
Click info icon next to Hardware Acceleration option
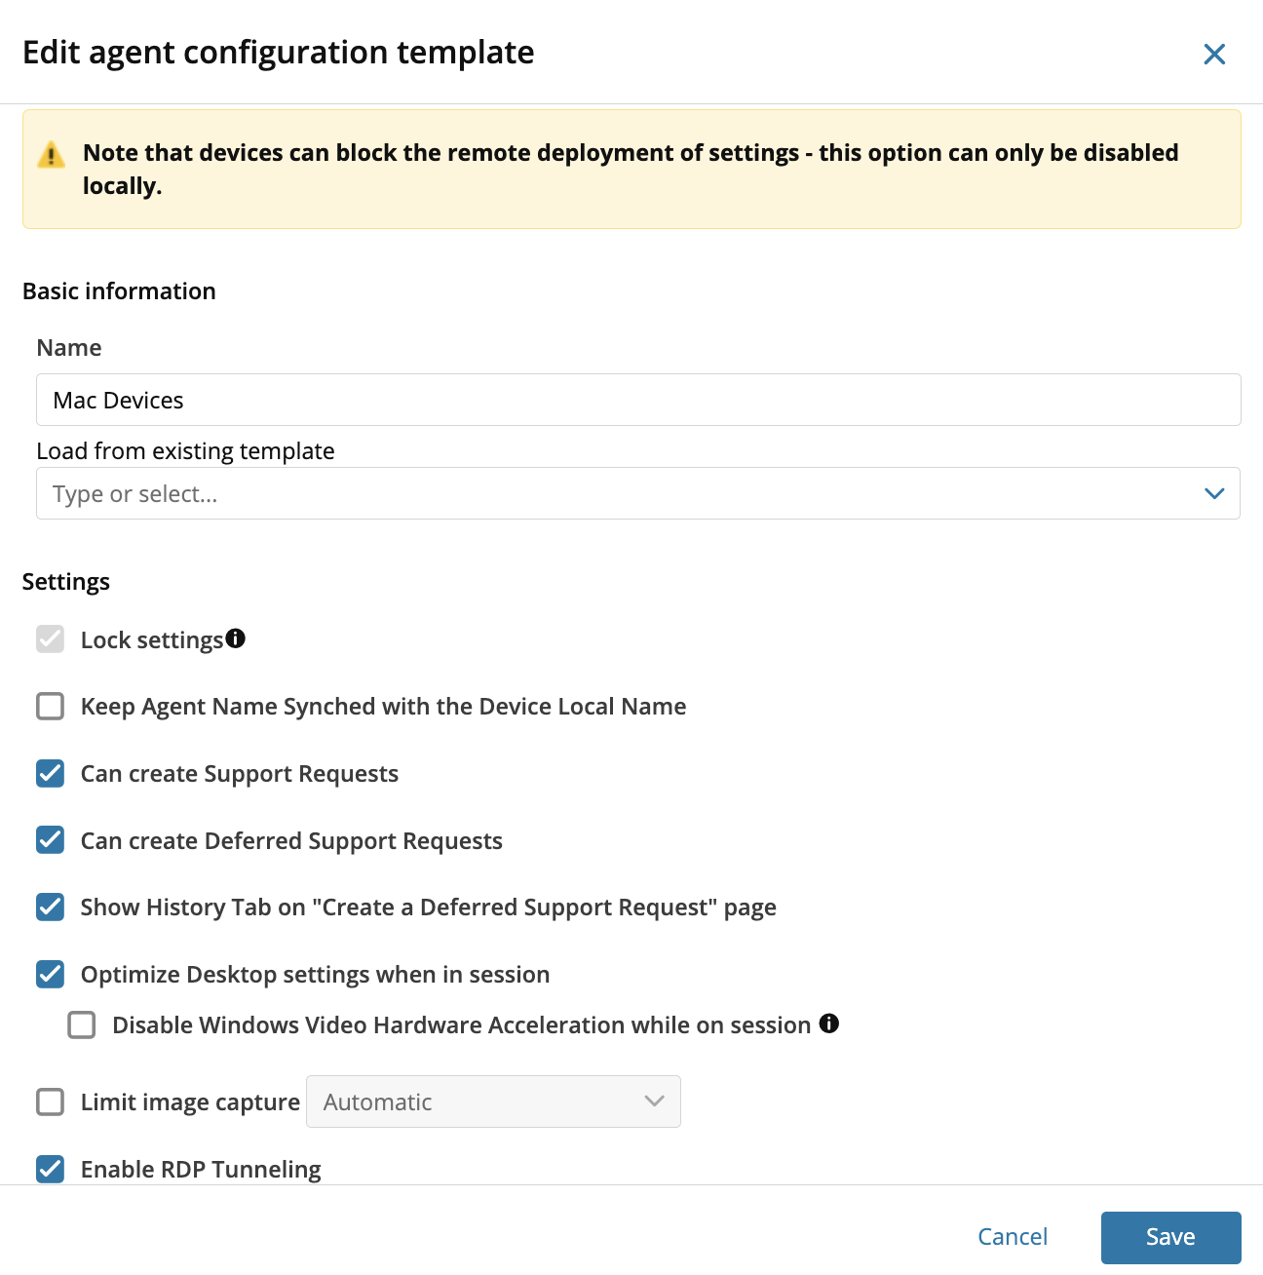(829, 1024)
